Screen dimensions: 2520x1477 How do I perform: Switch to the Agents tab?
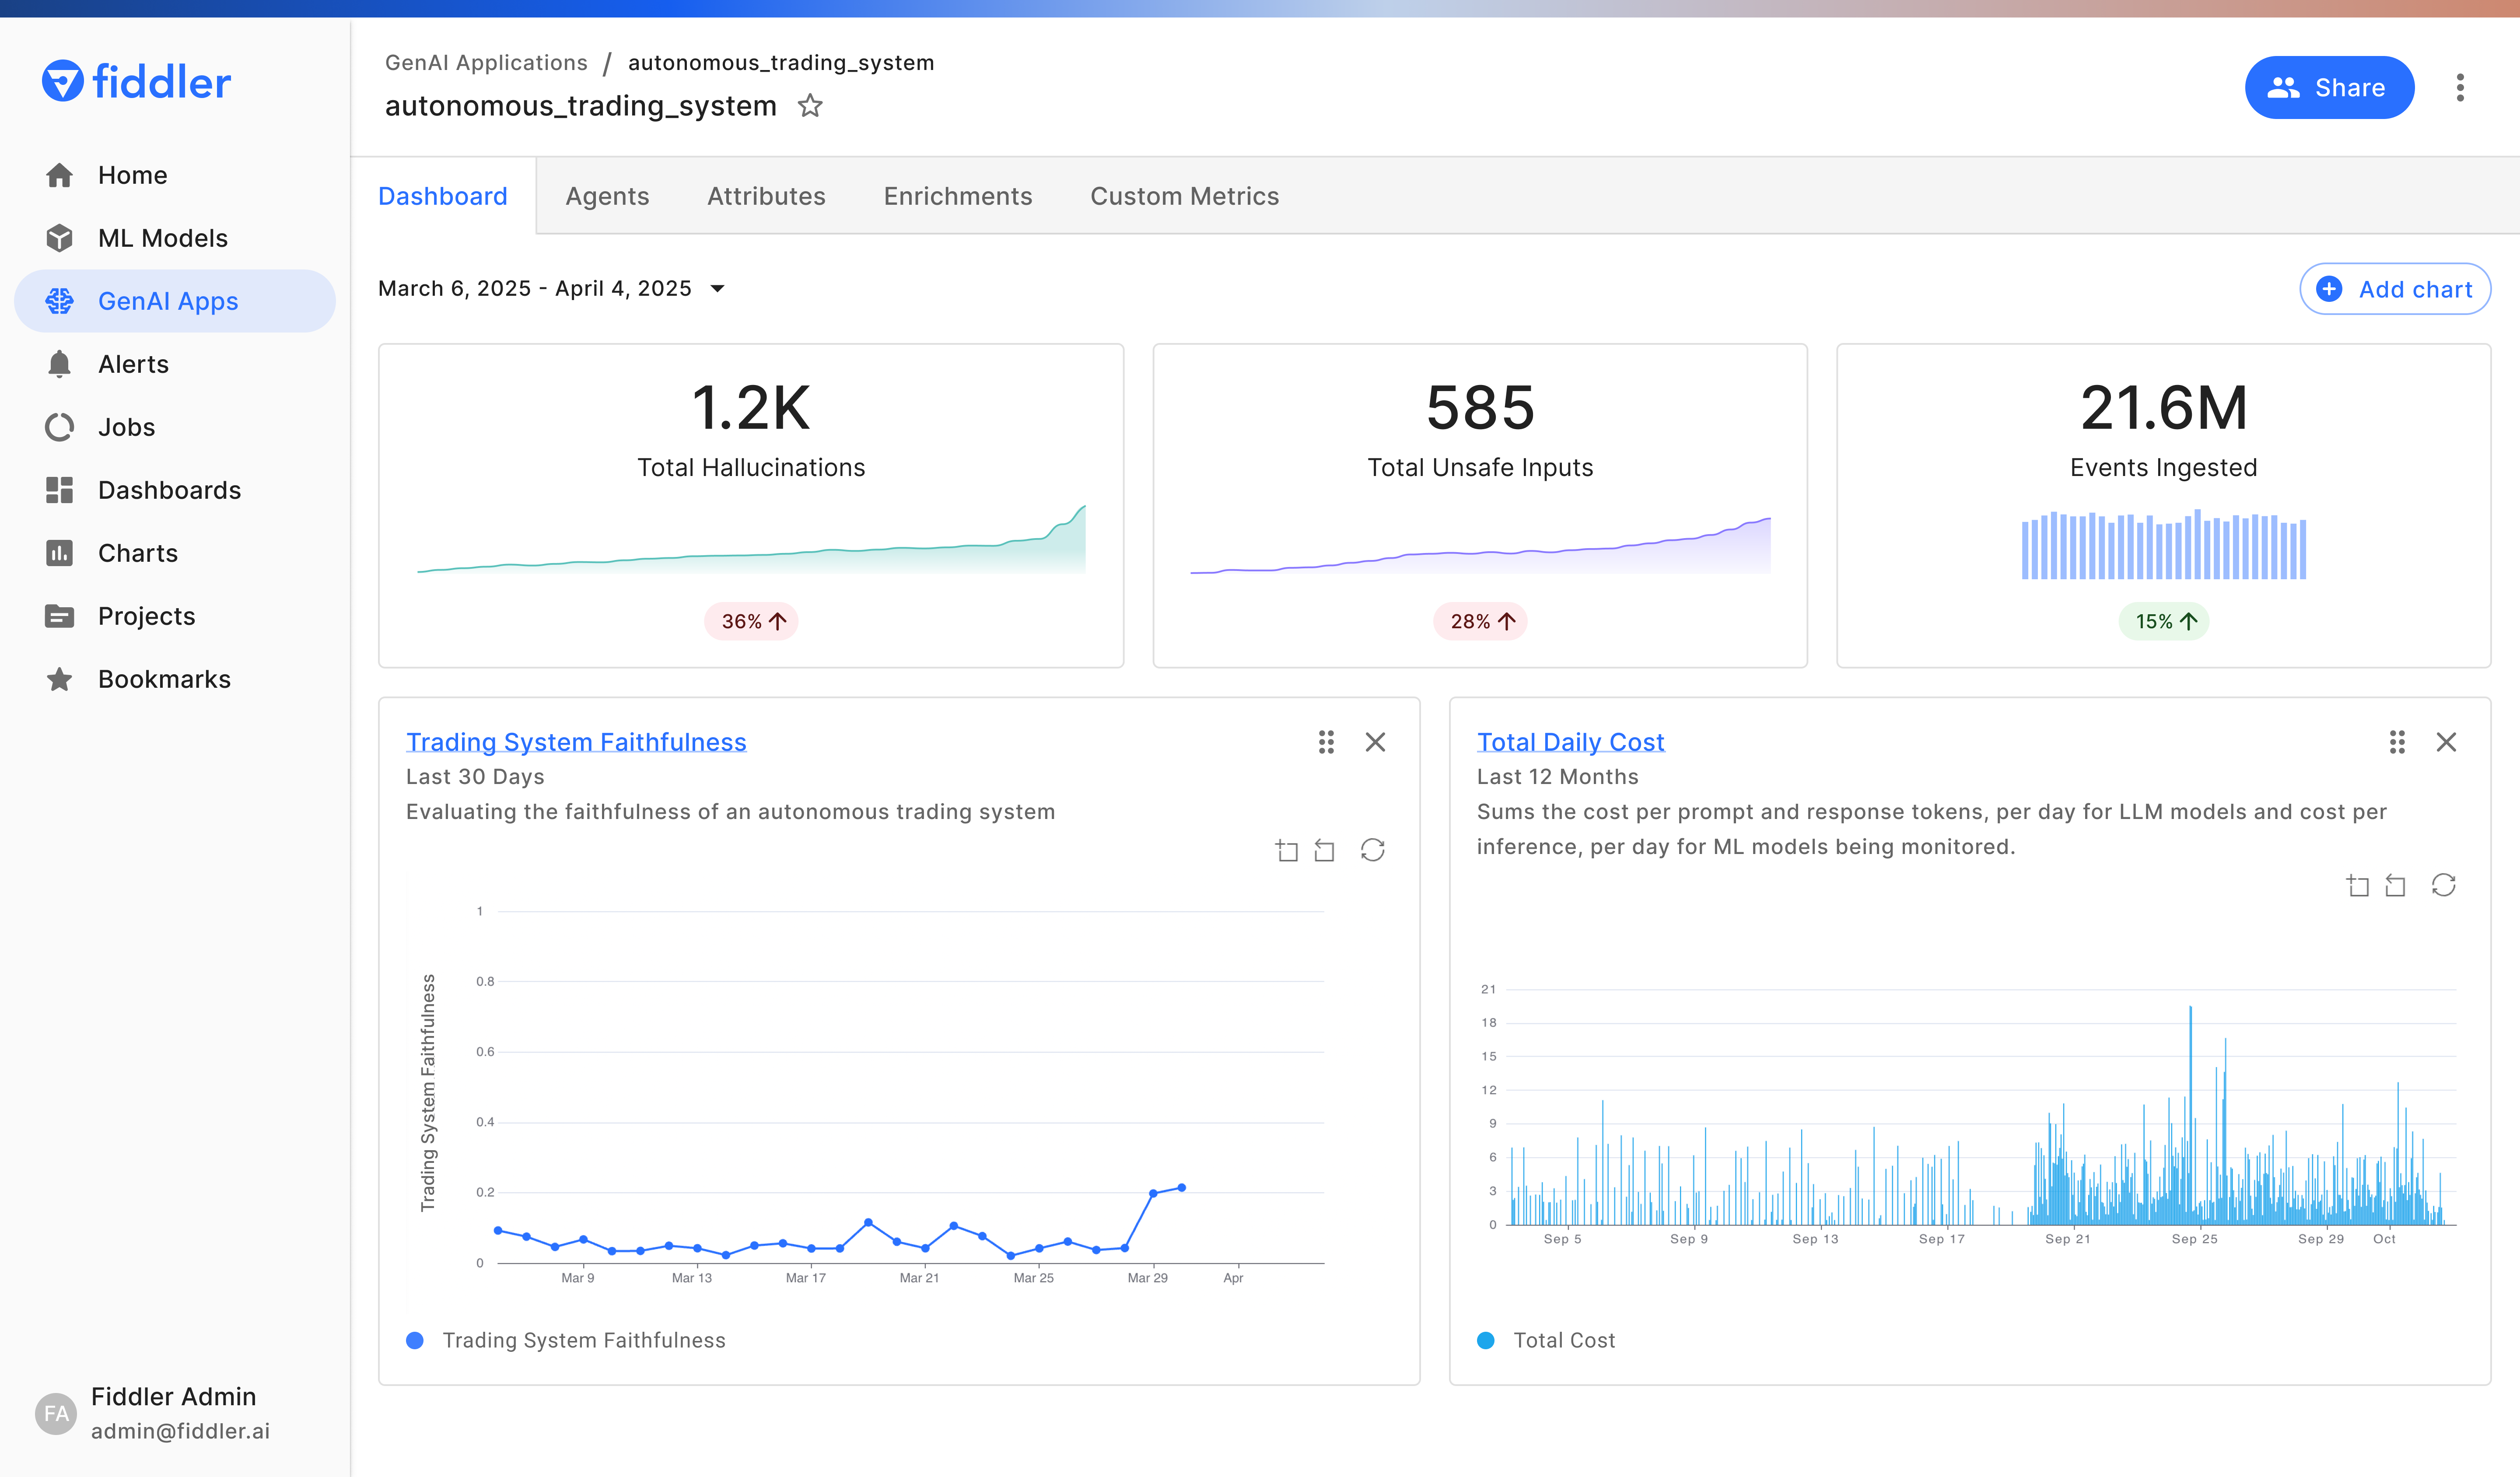pos(607,196)
